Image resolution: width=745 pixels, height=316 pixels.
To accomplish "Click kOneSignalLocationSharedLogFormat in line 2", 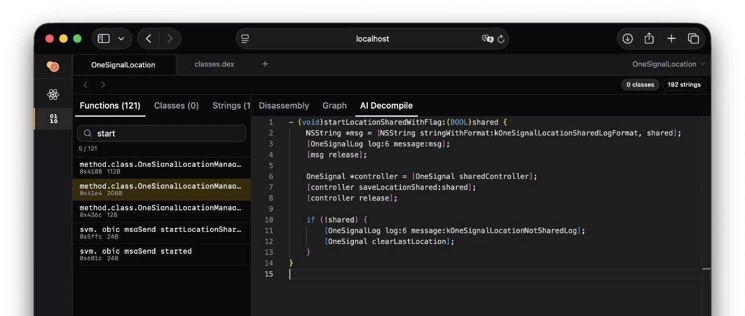I will [567, 133].
